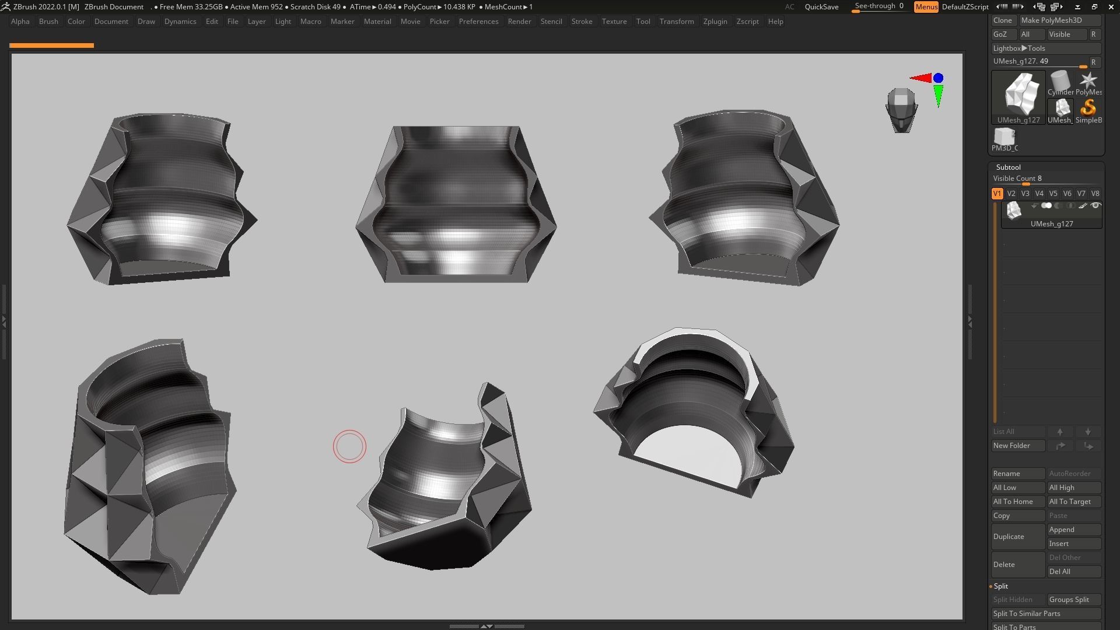Move subtool up with the up arrow

[x=1060, y=432]
